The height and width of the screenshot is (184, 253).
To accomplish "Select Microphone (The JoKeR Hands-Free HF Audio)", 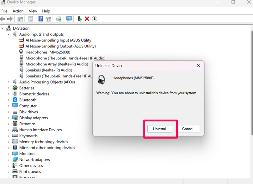I will point(65,58).
